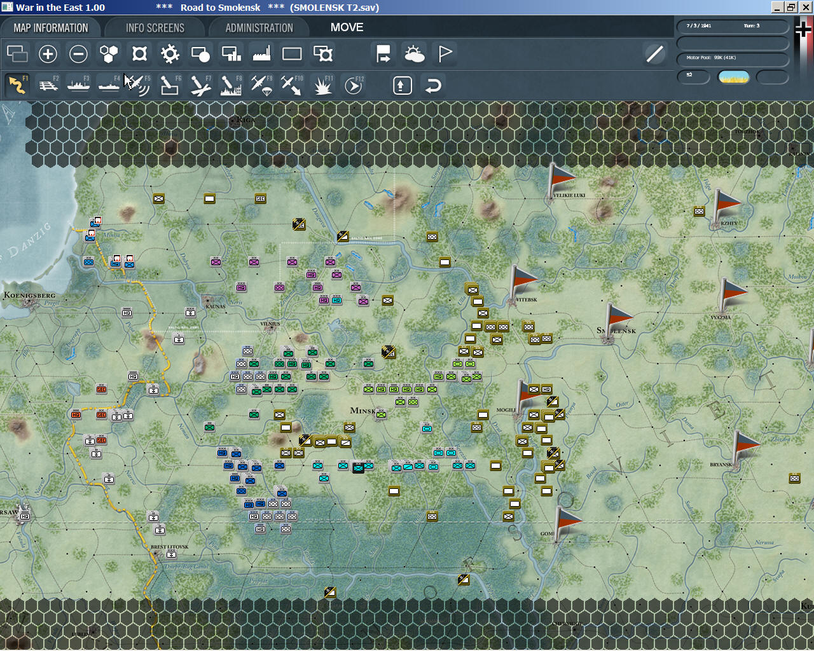This screenshot has height=651, width=814.
Task: Click the 52 value box
Action: click(693, 76)
